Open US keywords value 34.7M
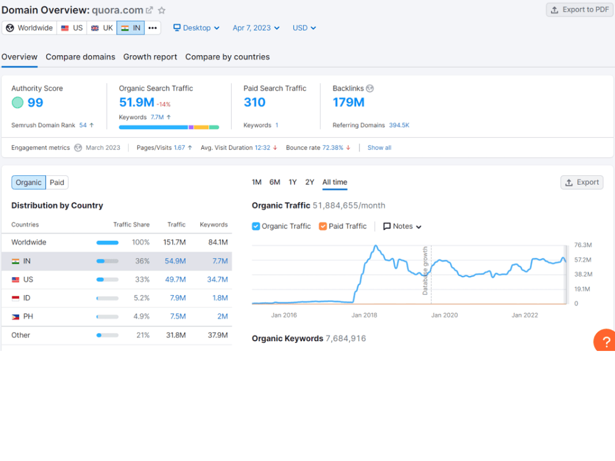 217,280
